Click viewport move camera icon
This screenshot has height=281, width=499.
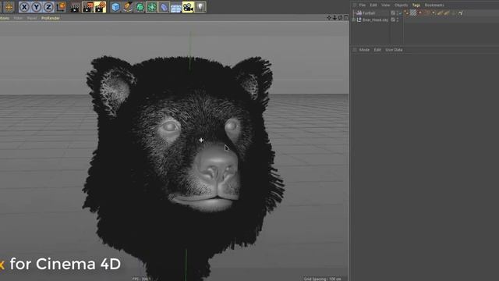pos(329,18)
